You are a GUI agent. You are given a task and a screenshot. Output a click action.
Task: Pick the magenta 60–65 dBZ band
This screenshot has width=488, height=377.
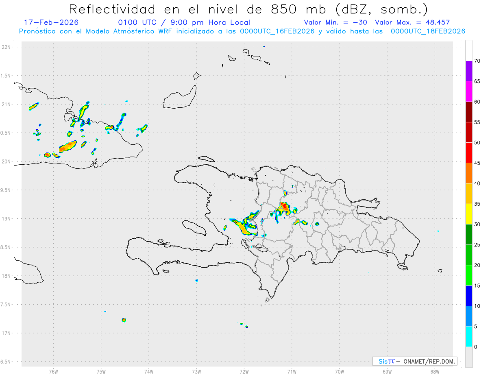click(x=469, y=92)
